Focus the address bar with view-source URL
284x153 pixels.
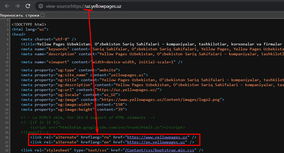[159, 6]
